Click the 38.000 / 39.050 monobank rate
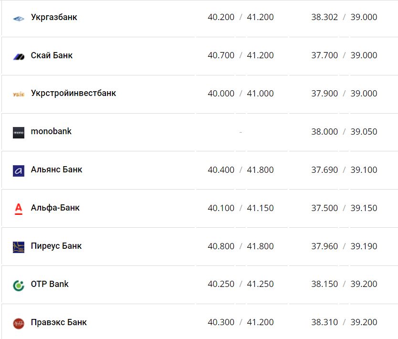The image size is (398, 339). pos(344,132)
